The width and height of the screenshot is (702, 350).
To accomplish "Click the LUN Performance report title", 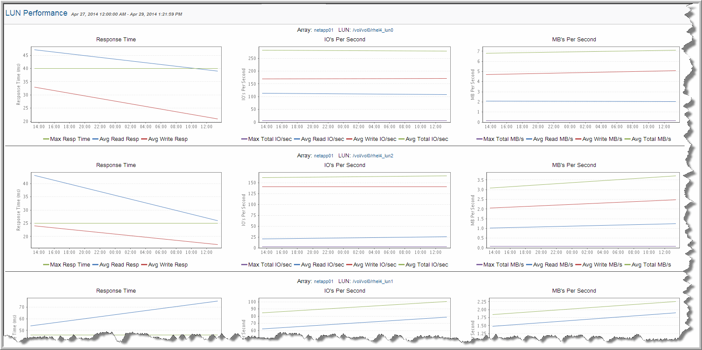I will point(36,13).
